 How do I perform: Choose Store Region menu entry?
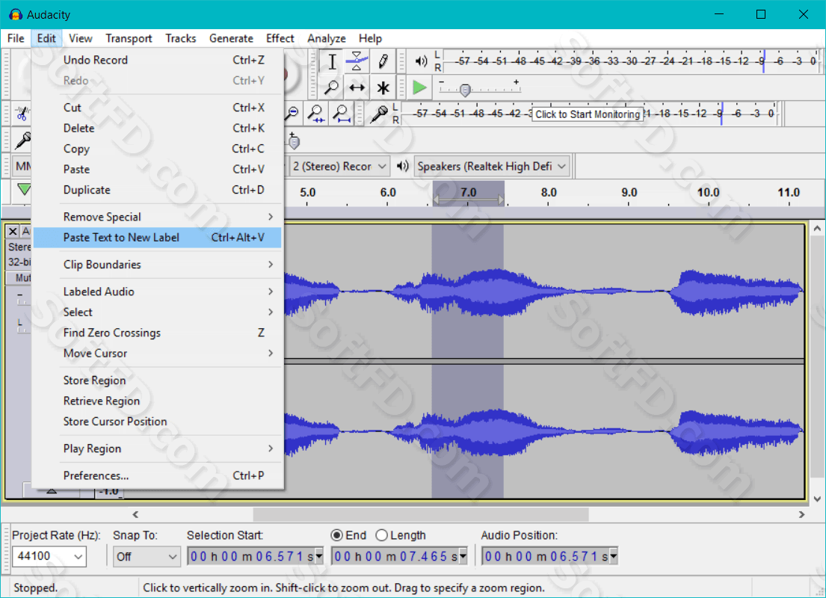pos(158,380)
